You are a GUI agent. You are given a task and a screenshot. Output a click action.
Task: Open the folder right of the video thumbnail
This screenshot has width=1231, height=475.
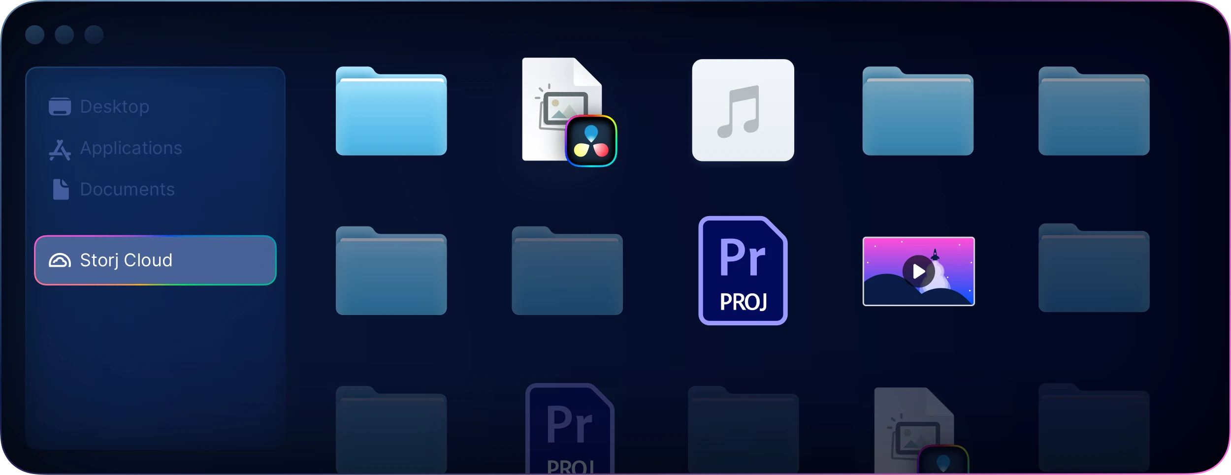[1094, 268]
